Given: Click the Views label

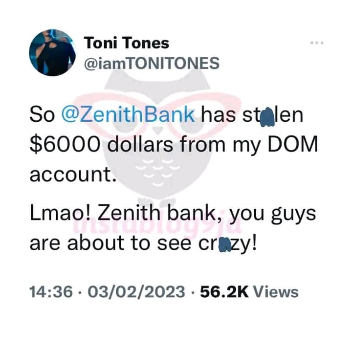Looking at the screenshot, I should [276, 291].
